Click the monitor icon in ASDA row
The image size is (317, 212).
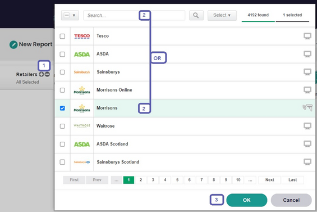click(307, 54)
